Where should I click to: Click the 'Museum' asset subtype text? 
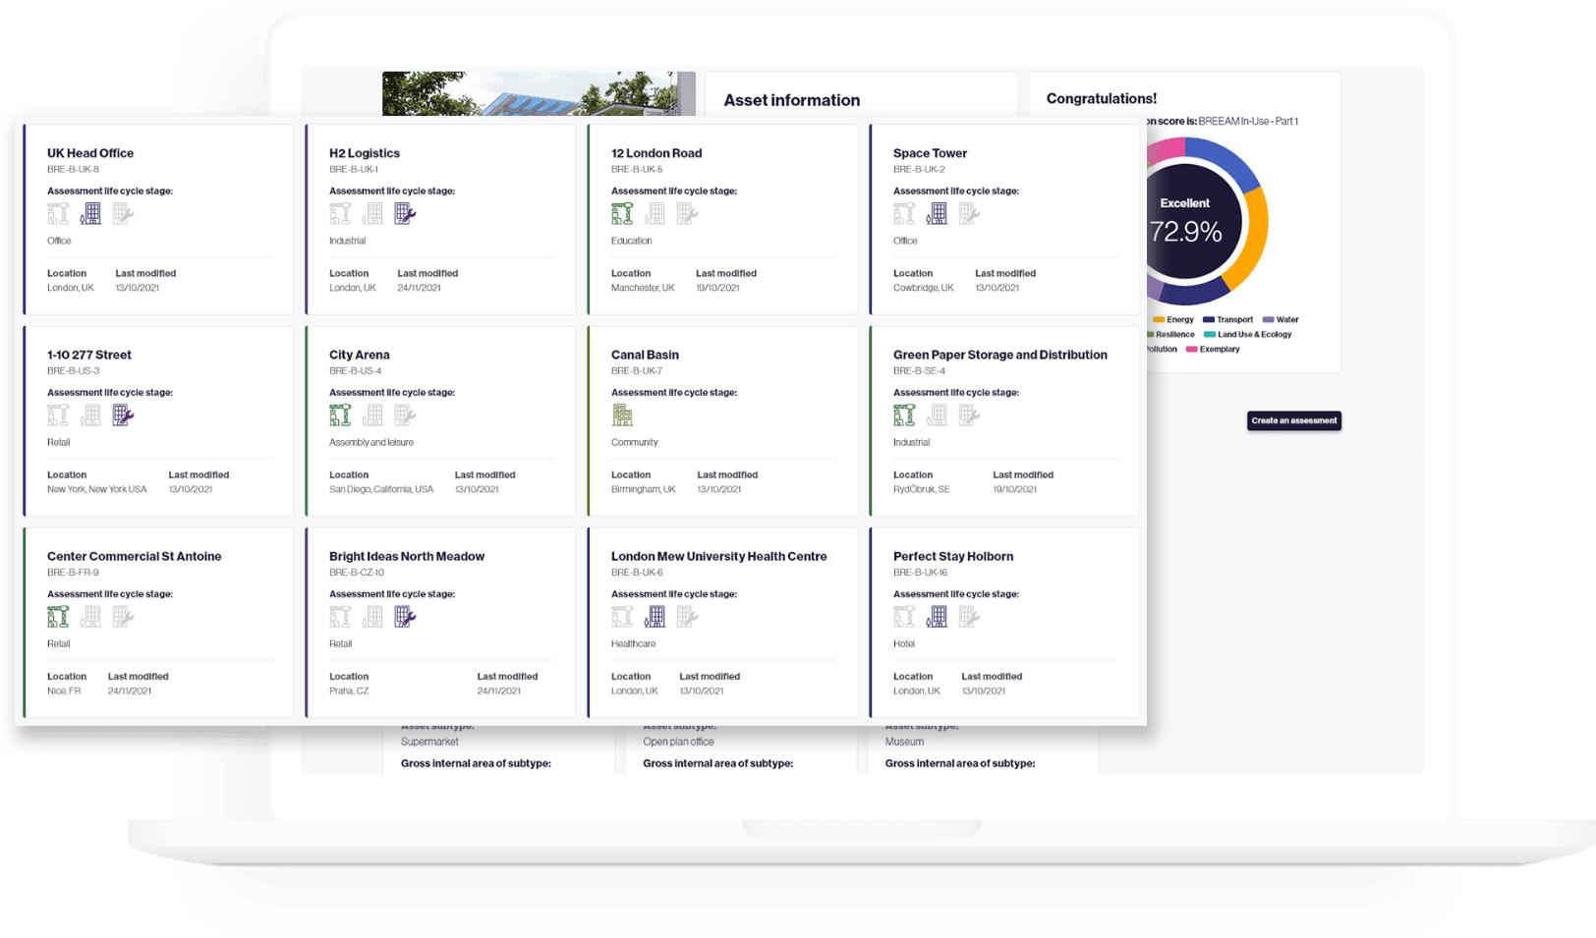904,742
